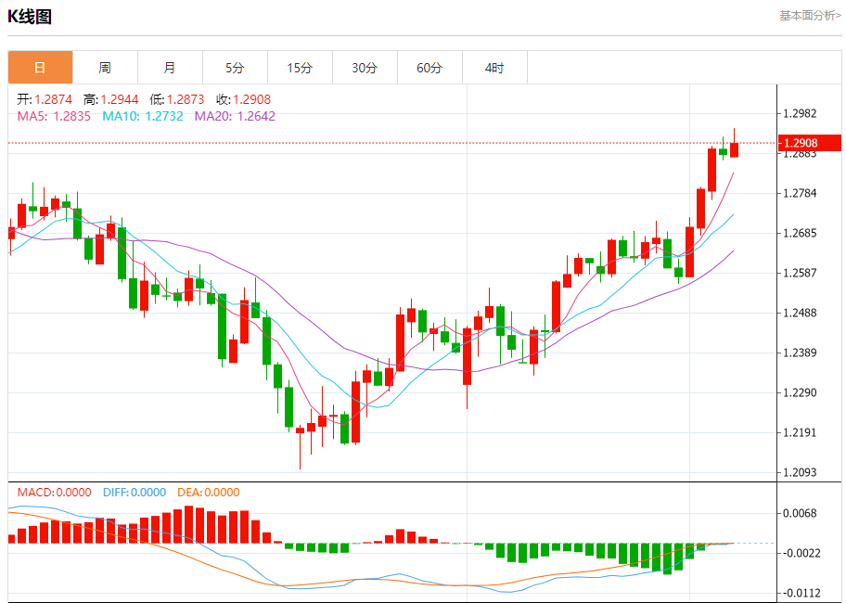Open the 15分 timeframe tab
The height and width of the screenshot is (603, 846).
(300, 68)
